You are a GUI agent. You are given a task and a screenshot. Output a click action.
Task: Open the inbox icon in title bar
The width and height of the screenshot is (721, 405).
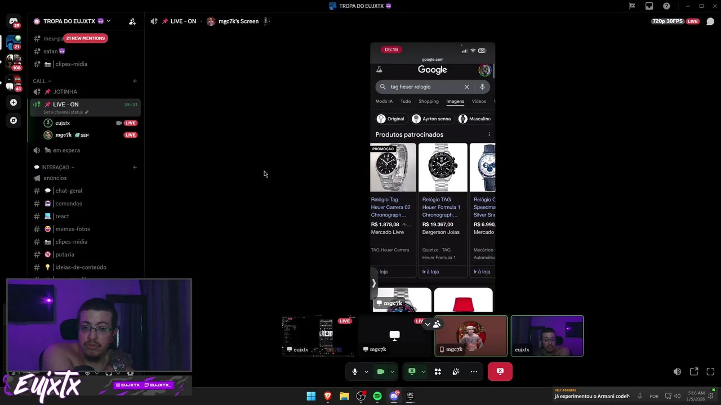click(x=649, y=6)
